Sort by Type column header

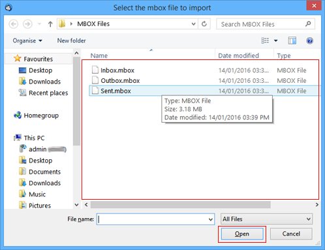[x=284, y=55]
